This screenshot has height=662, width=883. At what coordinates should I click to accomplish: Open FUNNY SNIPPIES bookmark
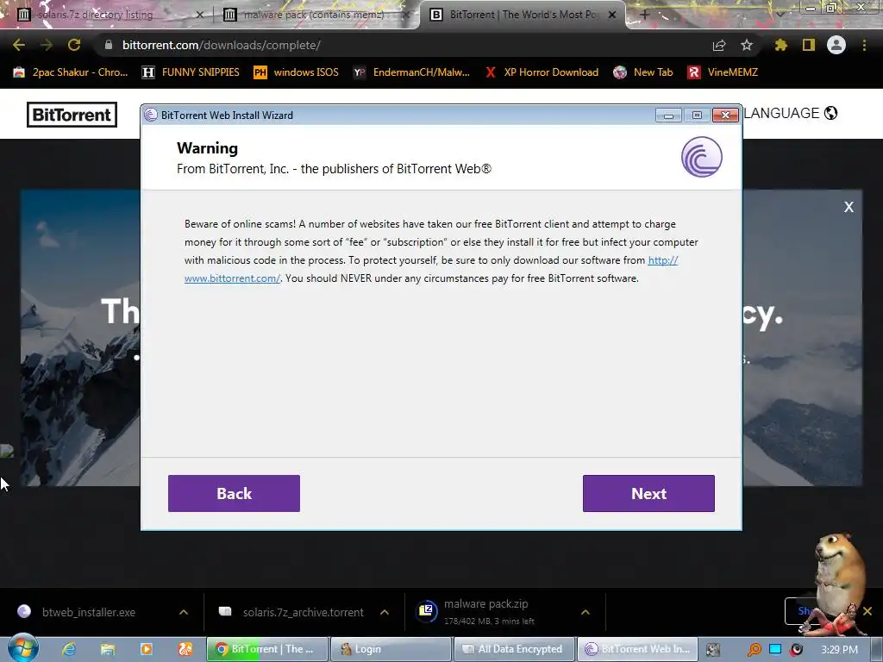[x=191, y=72]
